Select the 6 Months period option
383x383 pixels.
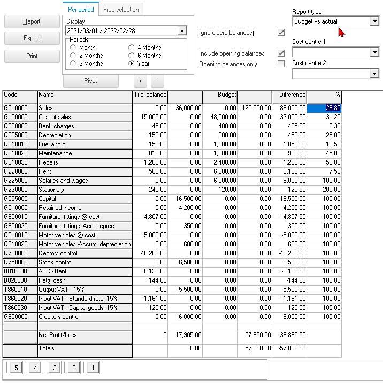tap(132, 56)
